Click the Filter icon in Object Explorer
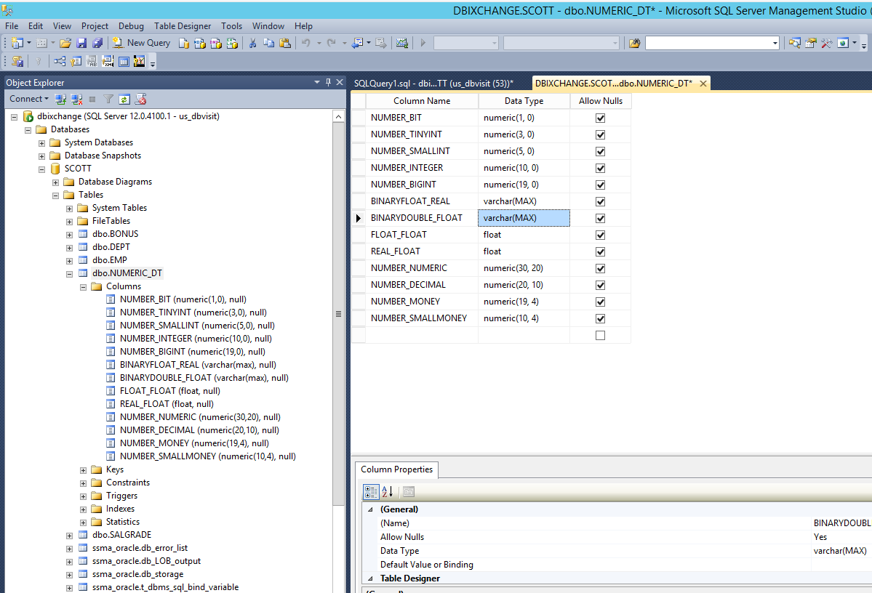The height and width of the screenshot is (593, 872). pos(108,99)
